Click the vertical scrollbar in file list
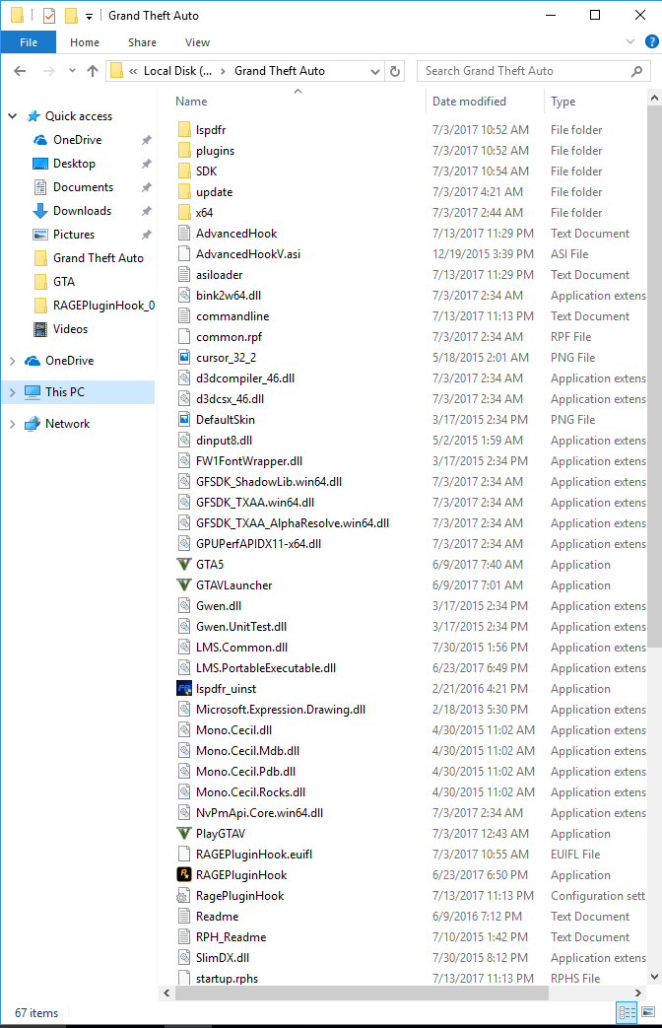Viewport: 662px width, 1028px height. tap(654, 377)
